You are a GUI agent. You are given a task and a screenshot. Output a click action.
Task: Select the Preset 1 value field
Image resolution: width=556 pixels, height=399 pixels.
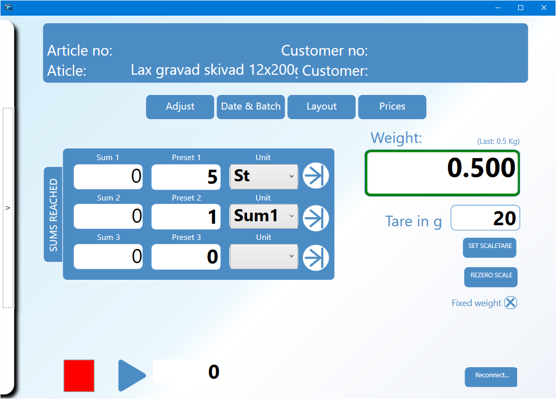186,177
